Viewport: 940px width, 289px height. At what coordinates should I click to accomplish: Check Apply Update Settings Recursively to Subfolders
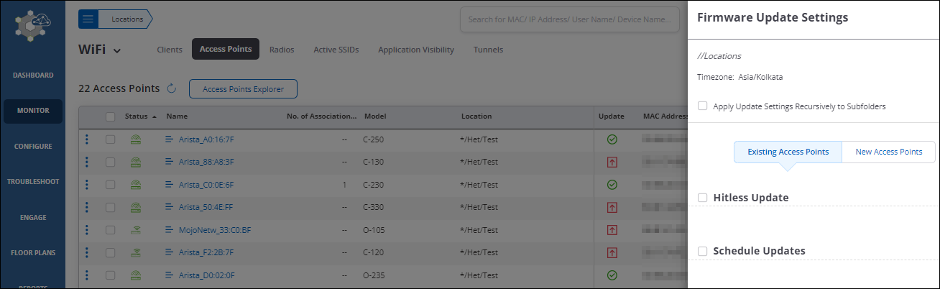[703, 106]
